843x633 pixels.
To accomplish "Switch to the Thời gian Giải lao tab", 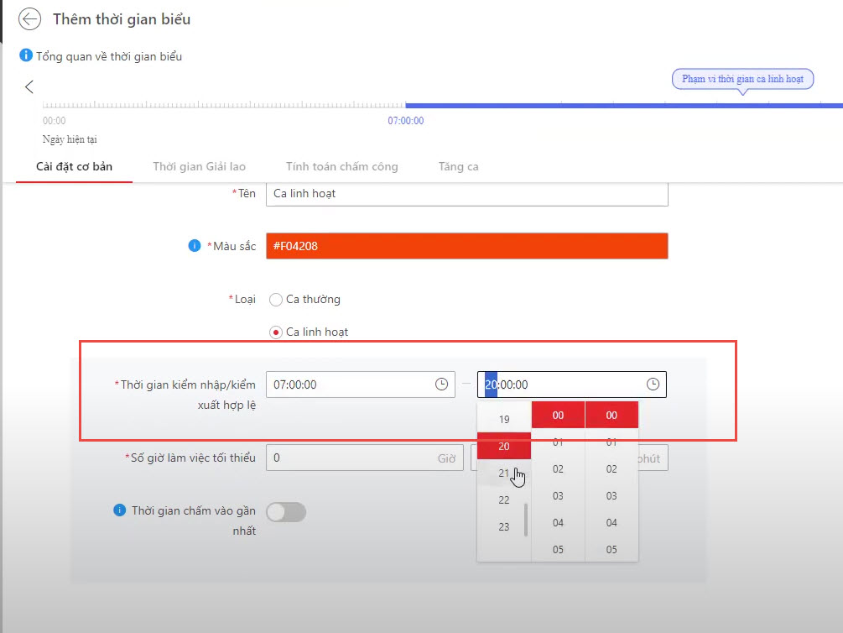I will point(199,166).
